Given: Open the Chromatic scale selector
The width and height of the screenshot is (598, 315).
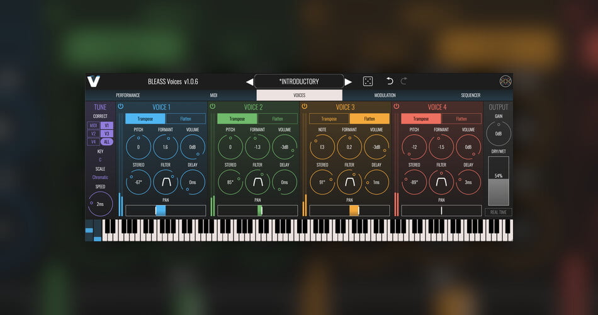Looking at the screenshot, I should coord(100,178).
